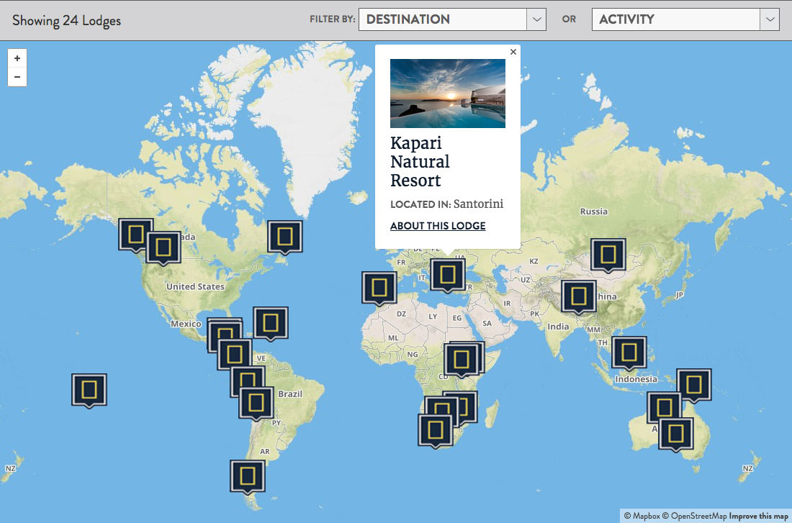792x523 pixels.
Task: Select the lodge marker at South America's southern tip
Action: tap(248, 476)
